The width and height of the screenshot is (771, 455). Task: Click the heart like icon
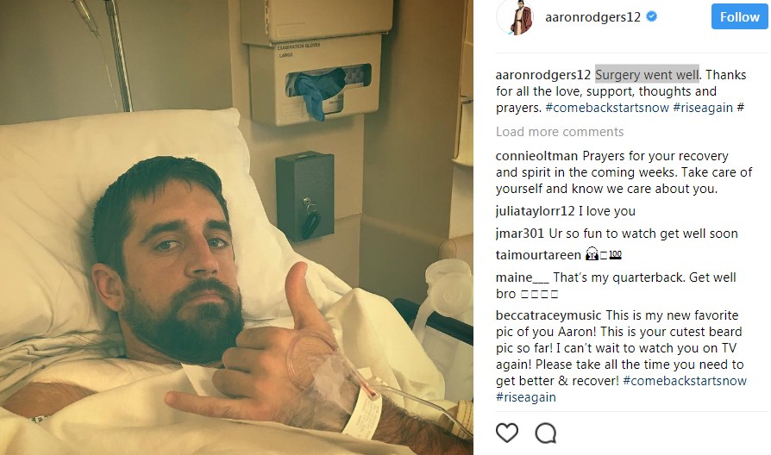coord(507,433)
